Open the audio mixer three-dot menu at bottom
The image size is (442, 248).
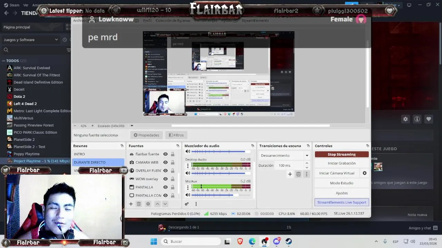coord(196,204)
